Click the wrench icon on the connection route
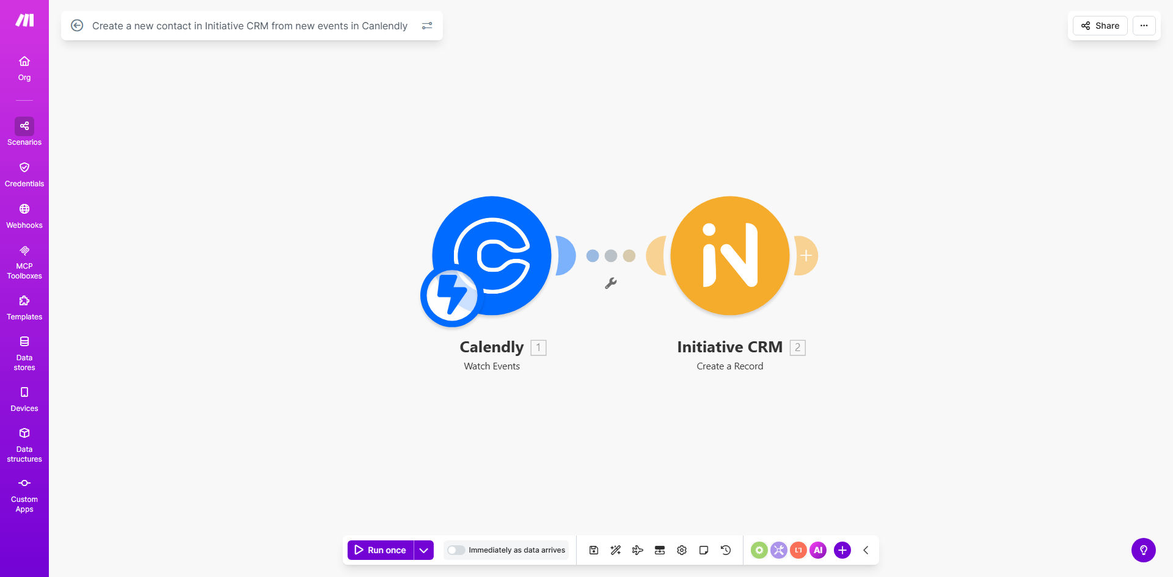Image resolution: width=1173 pixels, height=577 pixels. [611, 283]
